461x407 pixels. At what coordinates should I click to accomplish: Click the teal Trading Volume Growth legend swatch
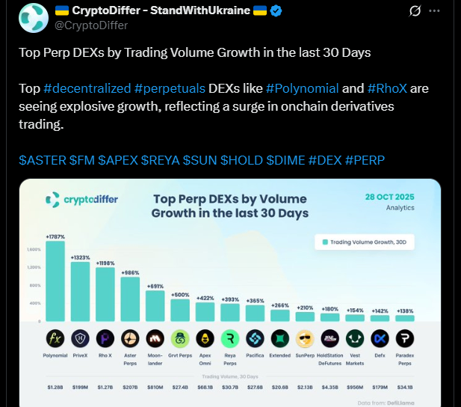(325, 242)
